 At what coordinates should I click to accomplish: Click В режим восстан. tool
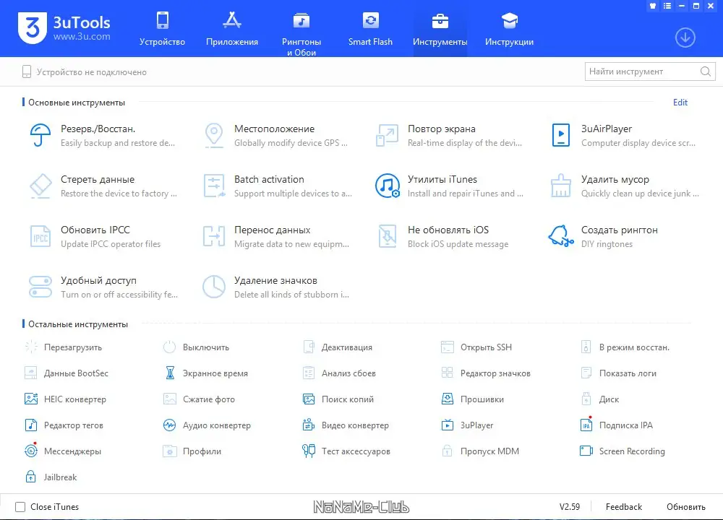click(x=625, y=347)
